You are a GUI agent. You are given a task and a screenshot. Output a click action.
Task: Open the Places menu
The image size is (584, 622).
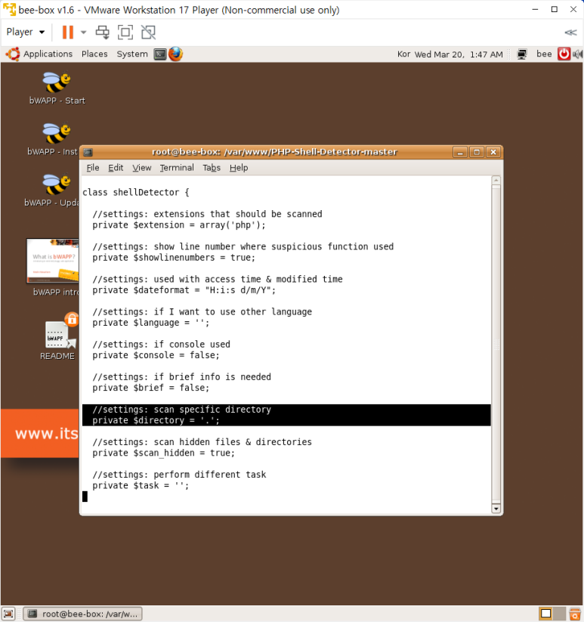coord(94,54)
